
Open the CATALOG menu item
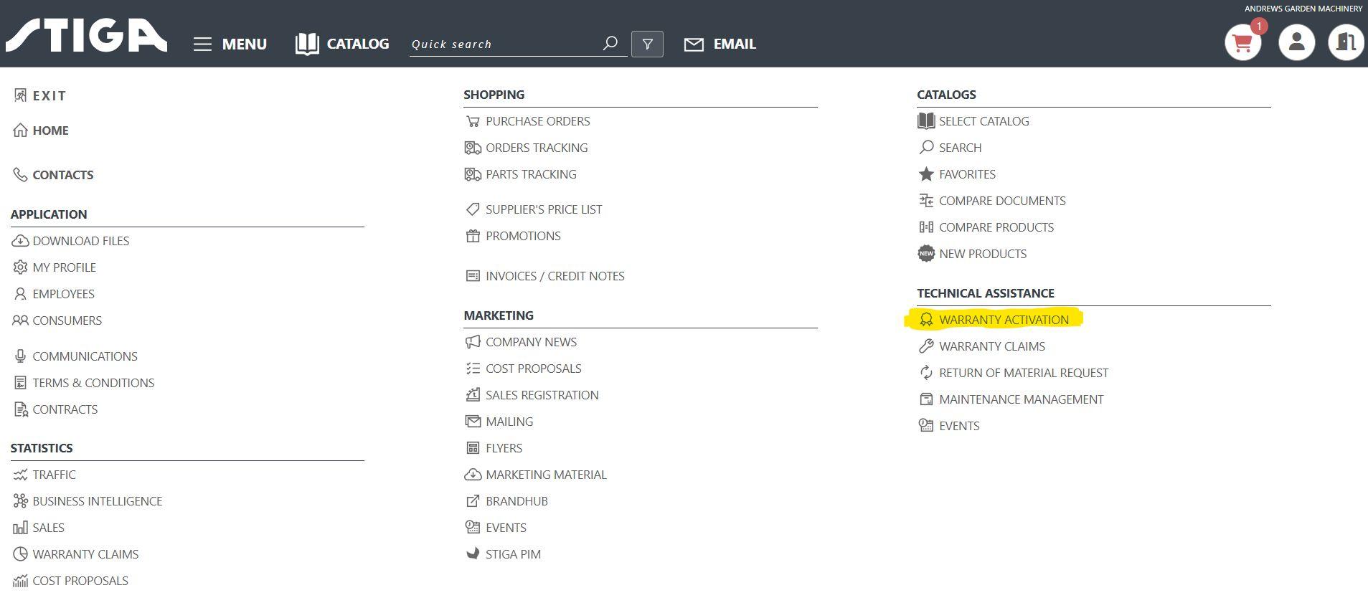[x=342, y=44]
